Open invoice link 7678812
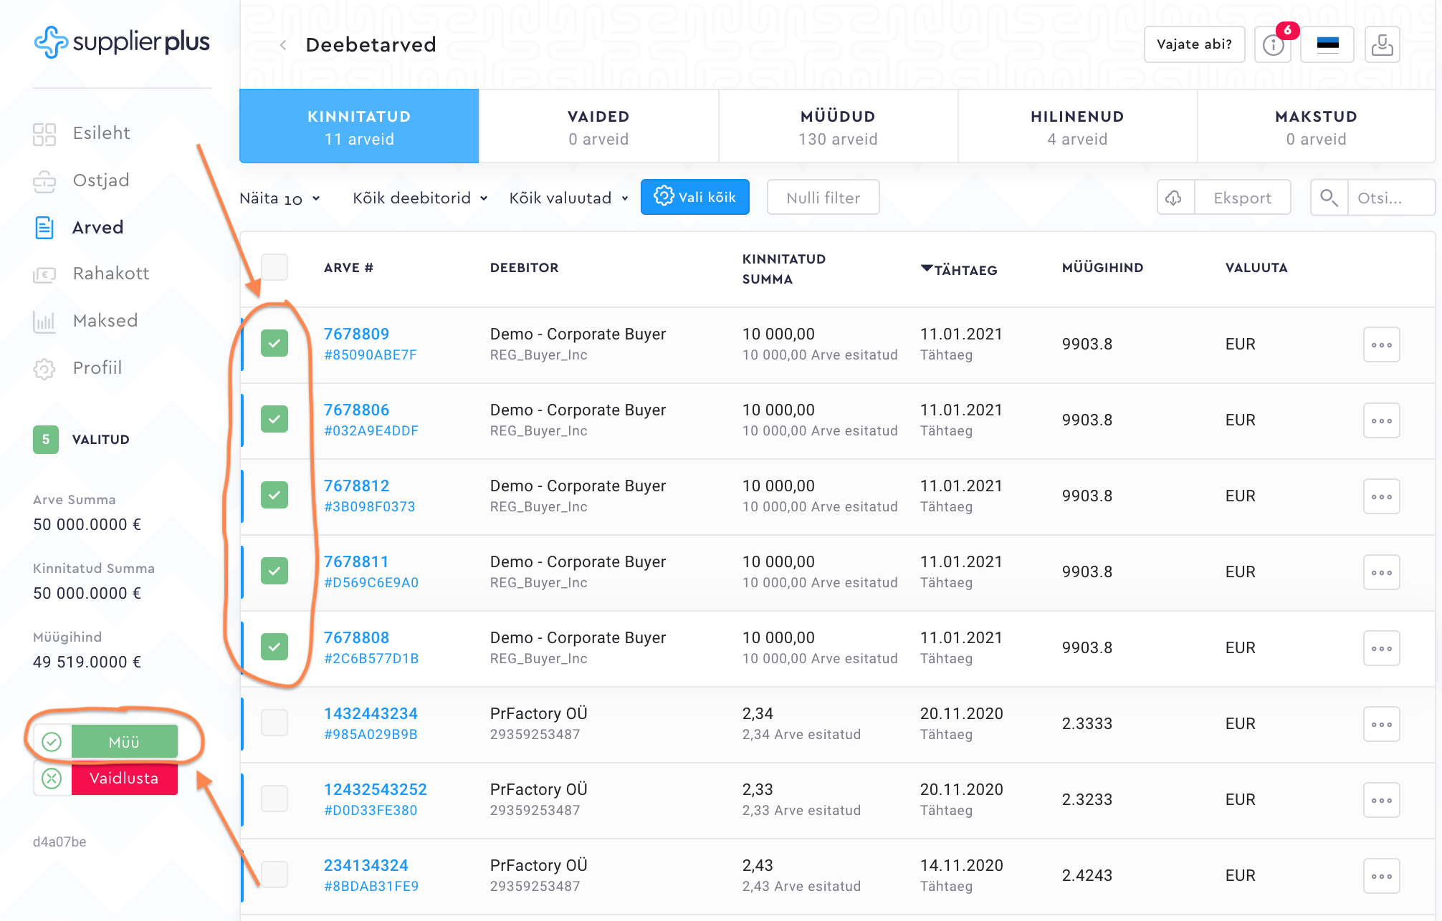 point(356,486)
